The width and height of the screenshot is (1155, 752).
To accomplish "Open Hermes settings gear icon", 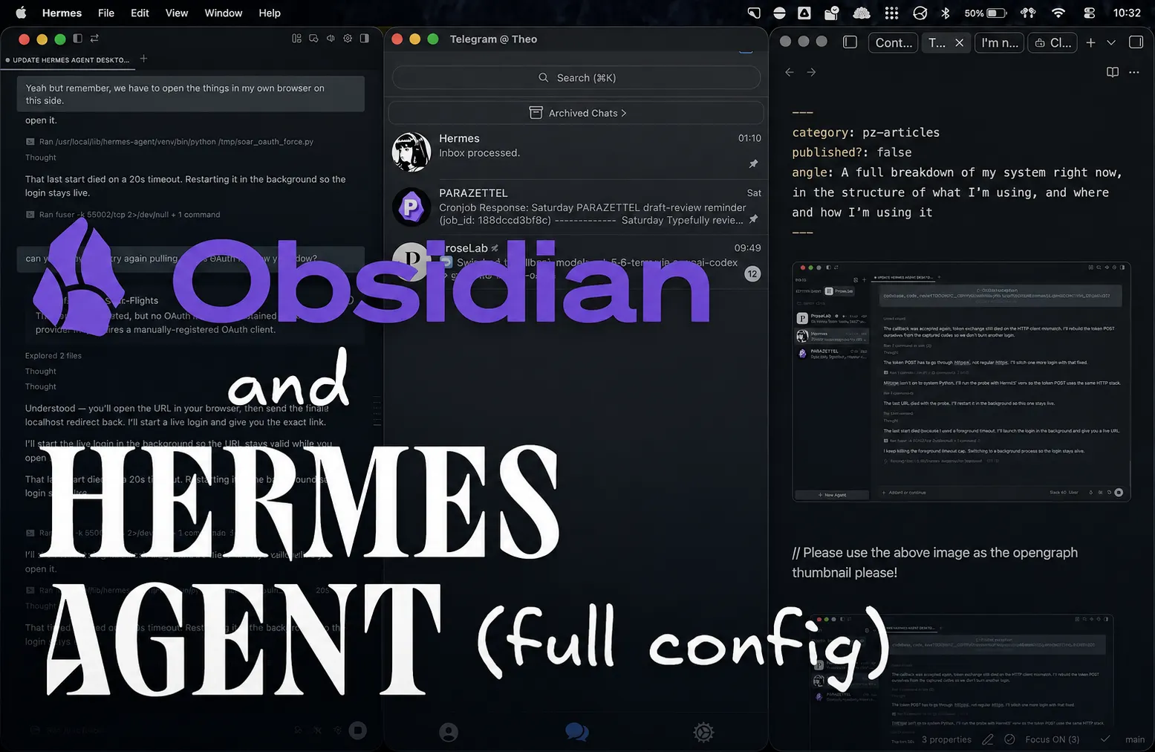I will click(x=348, y=39).
